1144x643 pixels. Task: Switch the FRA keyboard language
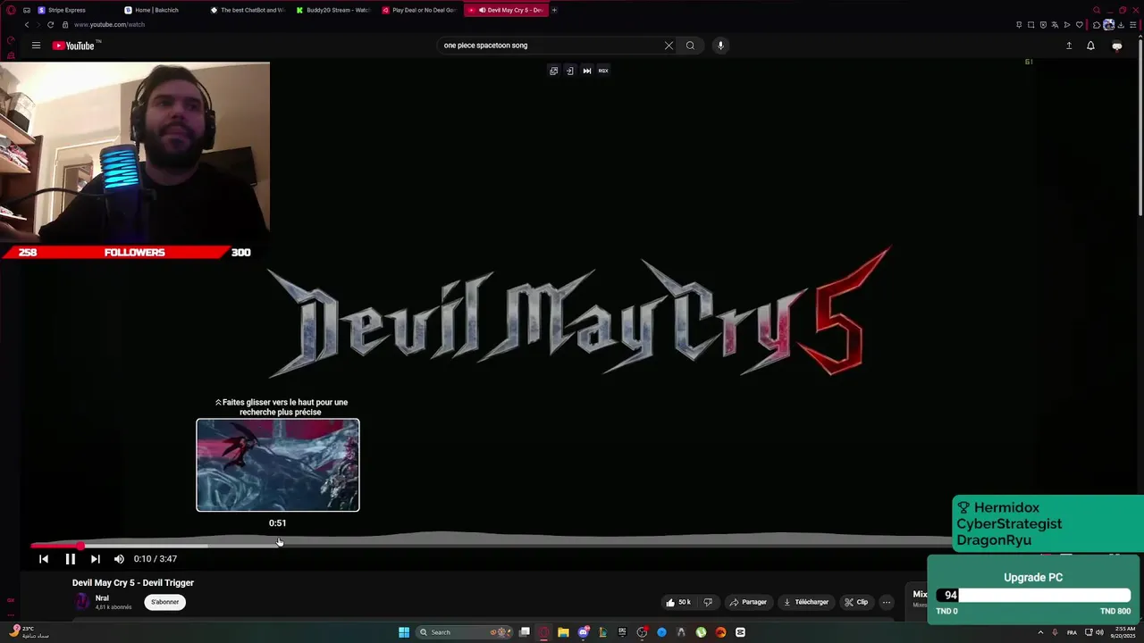(1072, 632)
